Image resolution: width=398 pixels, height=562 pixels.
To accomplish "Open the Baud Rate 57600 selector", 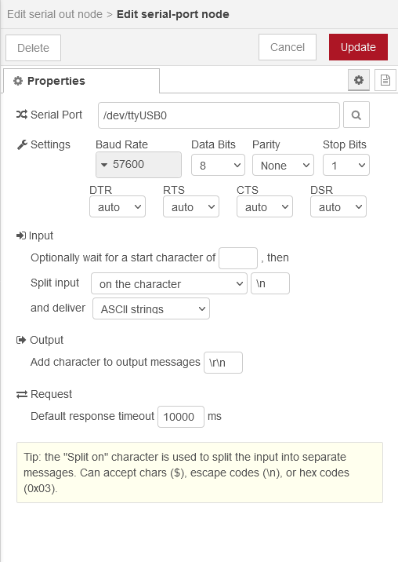I will click(139, 165).
